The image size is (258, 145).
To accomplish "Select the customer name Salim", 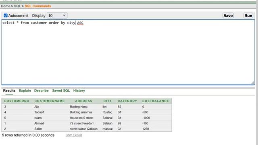I will (38, 129).
